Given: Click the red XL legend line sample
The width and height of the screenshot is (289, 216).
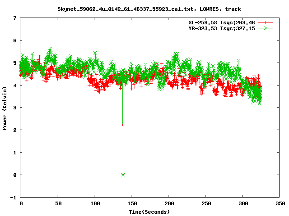Looking at the screenshot, I should coord(266,22).
